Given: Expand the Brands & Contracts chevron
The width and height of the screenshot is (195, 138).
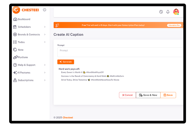Looking at the screenshot, I should (x=45, y=35).
